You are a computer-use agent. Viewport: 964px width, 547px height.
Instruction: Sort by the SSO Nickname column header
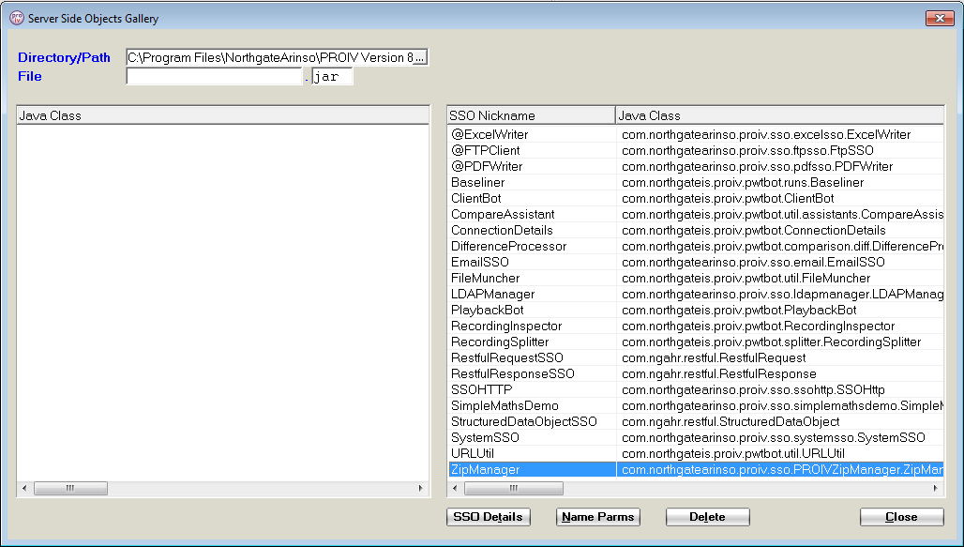(x=531, y=115)
